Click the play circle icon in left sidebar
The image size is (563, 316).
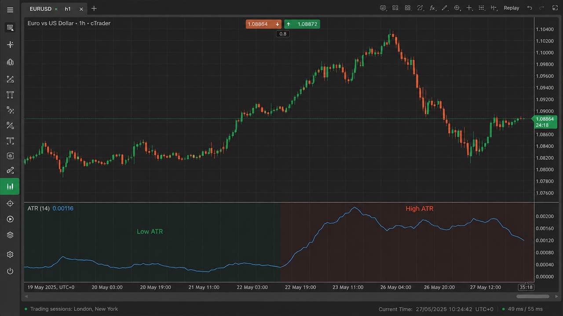10,219
